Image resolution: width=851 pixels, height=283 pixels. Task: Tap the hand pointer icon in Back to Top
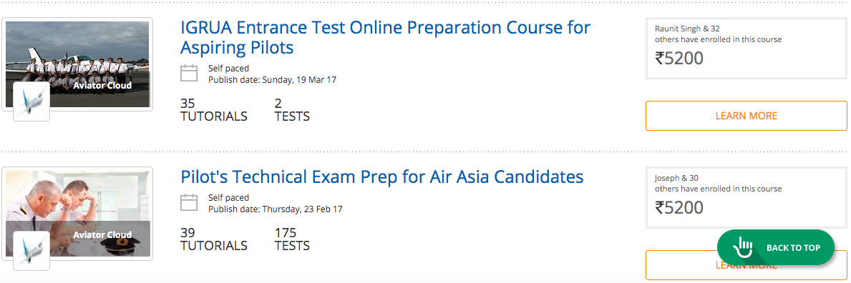(742, 247)
